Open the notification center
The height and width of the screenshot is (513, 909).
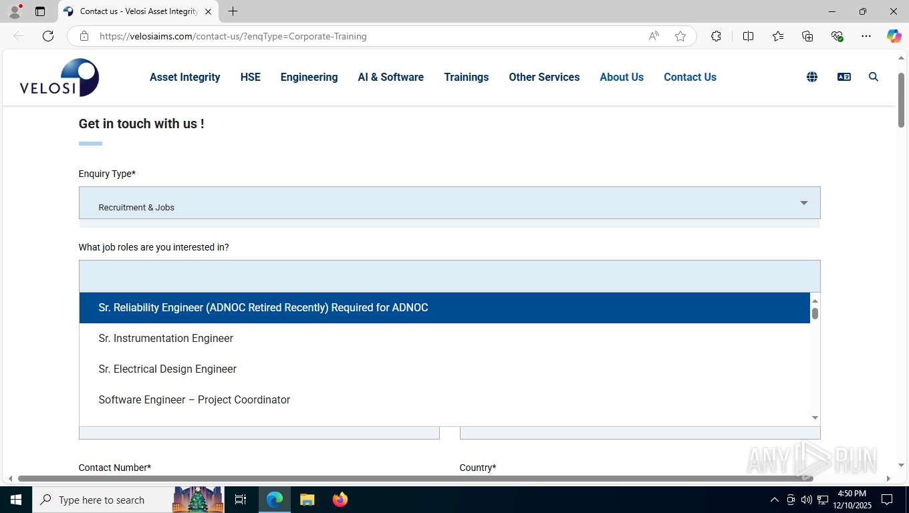tap(887, 500)
